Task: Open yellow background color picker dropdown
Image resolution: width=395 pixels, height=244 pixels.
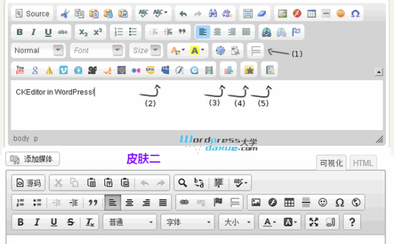Action: click(x=197, y=51)
